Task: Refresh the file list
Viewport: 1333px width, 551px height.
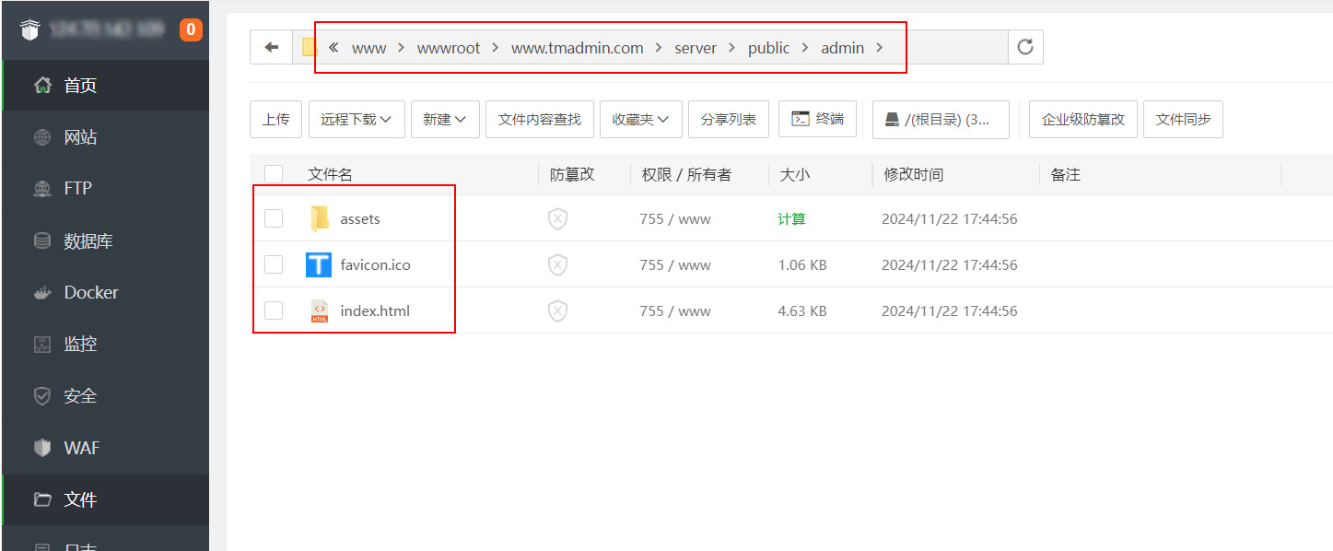Action: (x=1025, y=48)
